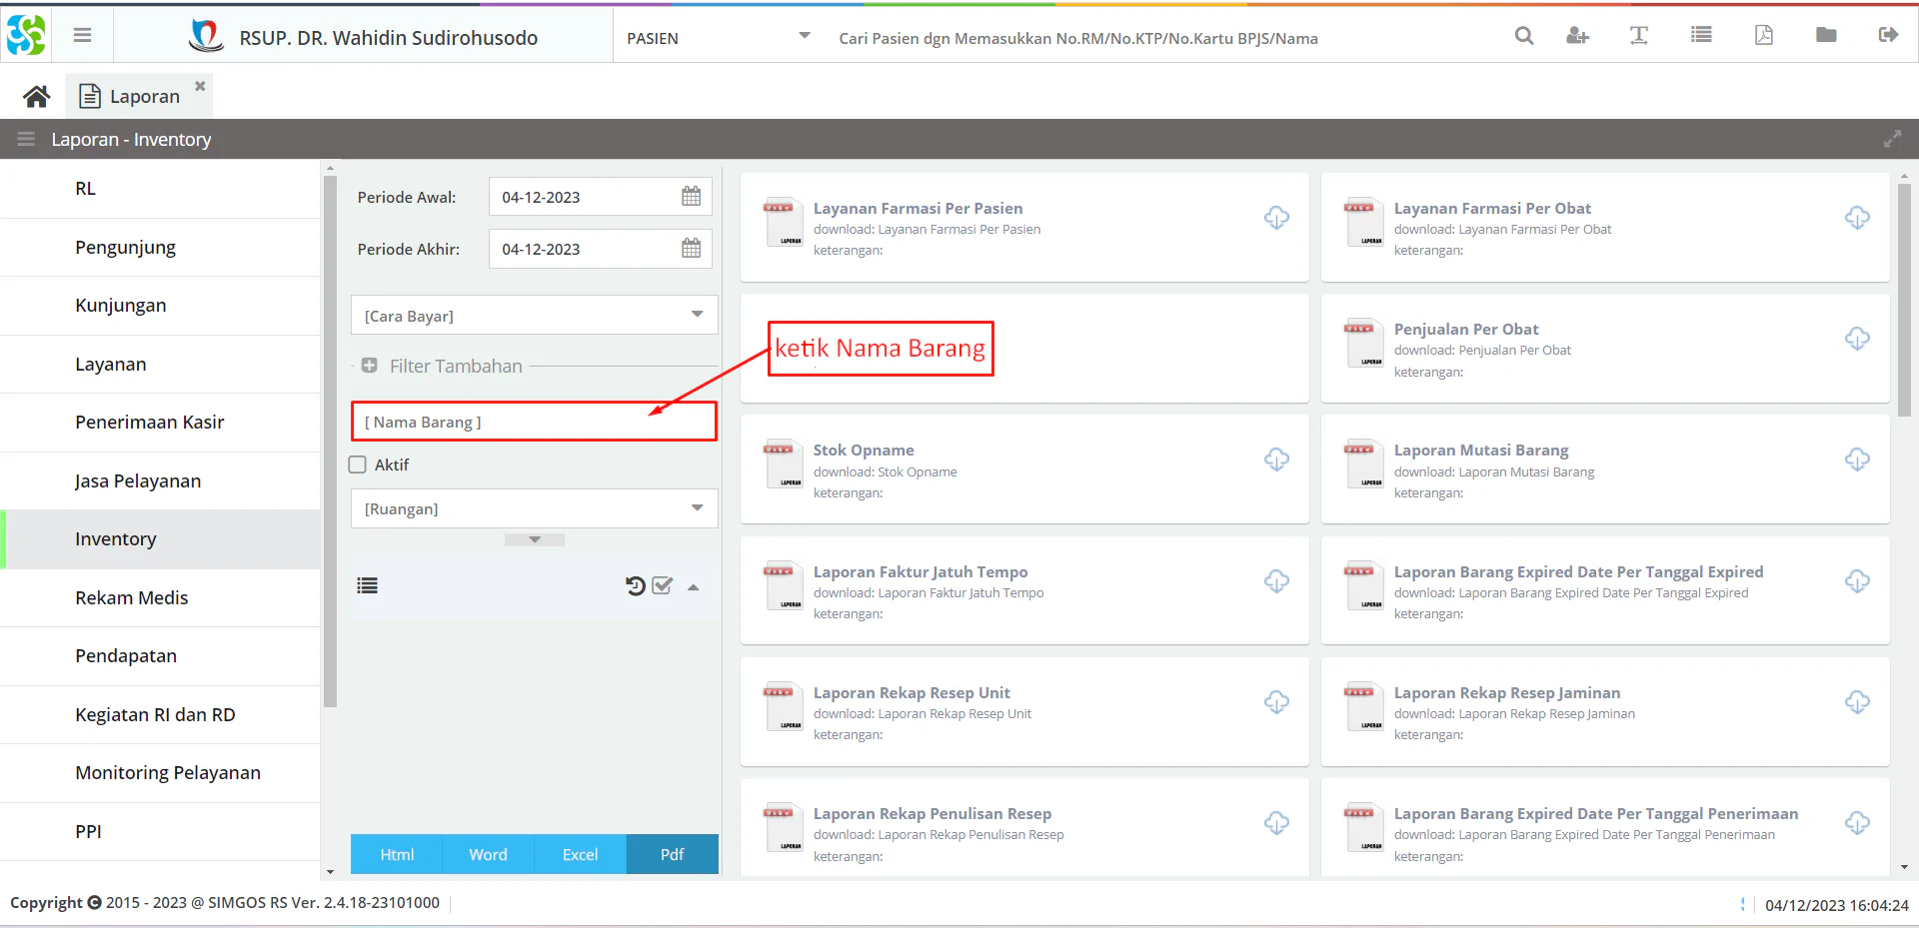This screenshot has width=1919, height=928.
Task: Download Layanan Farmasi Per Obat report
Action: coord(1857,218)
